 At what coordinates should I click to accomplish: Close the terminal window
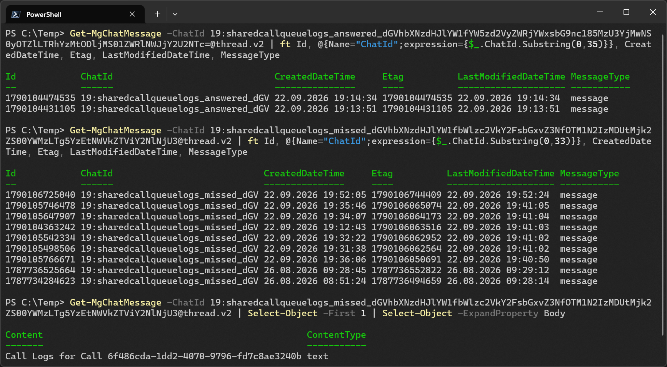(x=653, y=12)
